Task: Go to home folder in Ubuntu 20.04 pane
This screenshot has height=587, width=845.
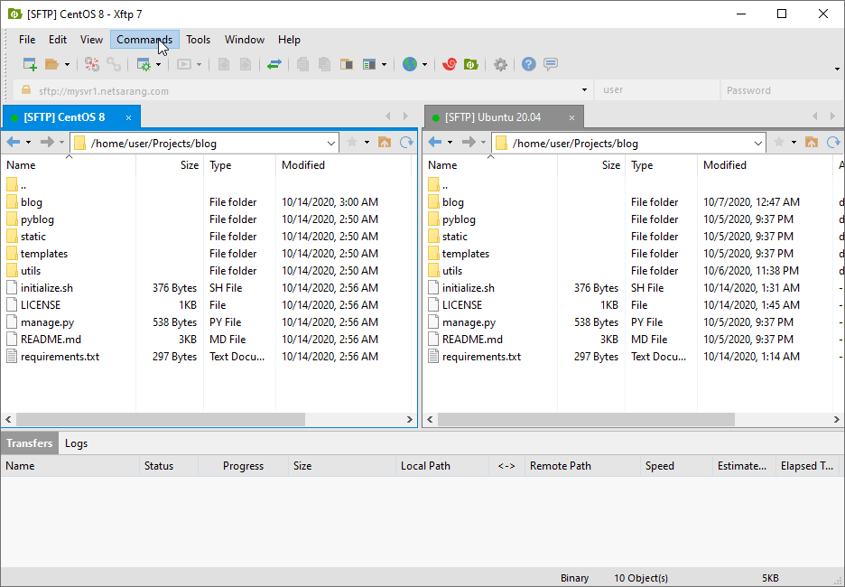Action: click(812, 143)
